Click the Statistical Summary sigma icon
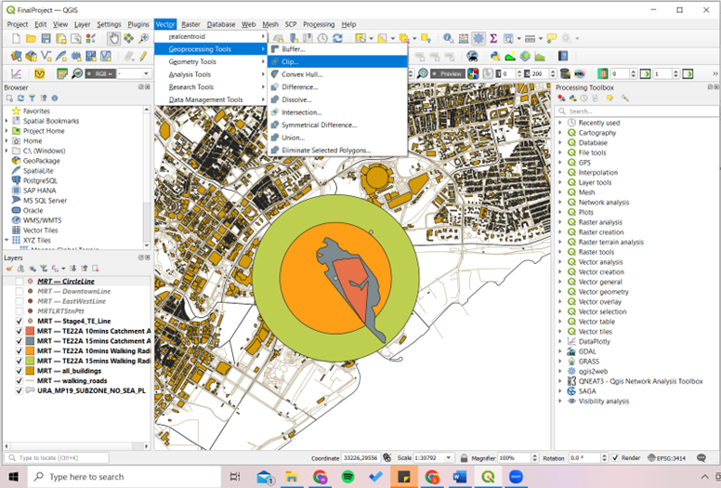The image size is (721, 488). pos(493,38)
